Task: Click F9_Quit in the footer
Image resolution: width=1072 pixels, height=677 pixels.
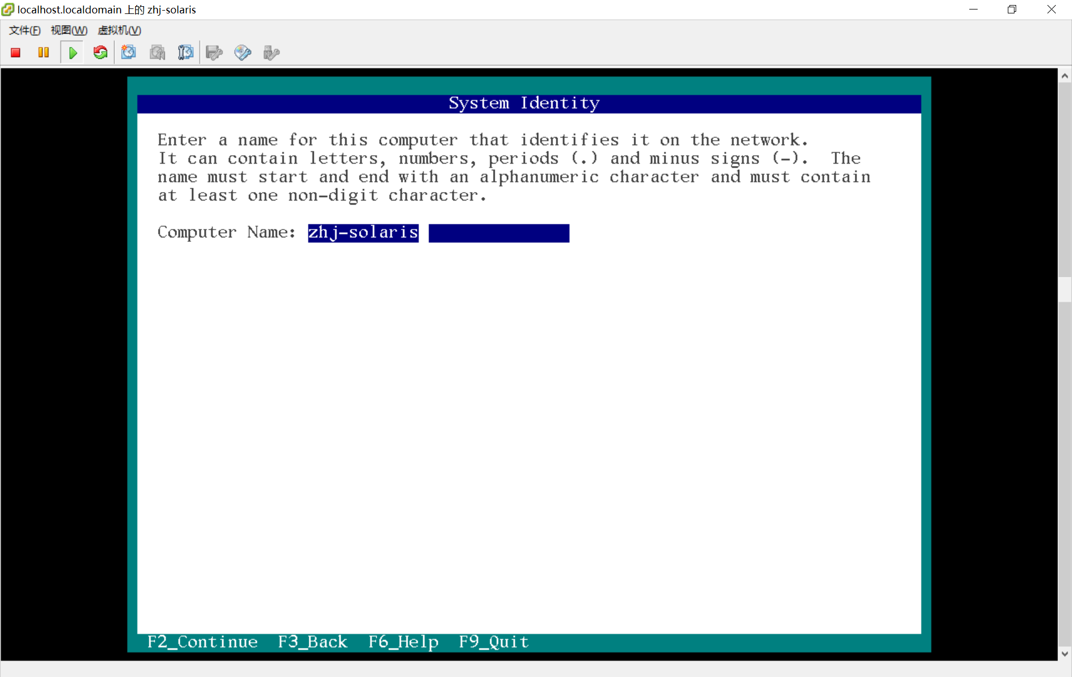Action: [494, 642]
